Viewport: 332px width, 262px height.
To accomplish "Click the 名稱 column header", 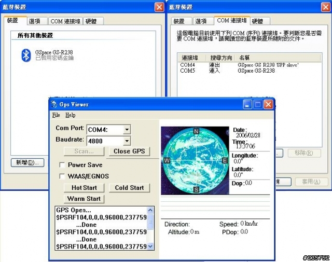I will (x=278, y=58).
